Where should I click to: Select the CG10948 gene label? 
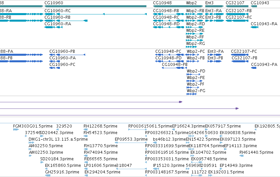(162, 3)
